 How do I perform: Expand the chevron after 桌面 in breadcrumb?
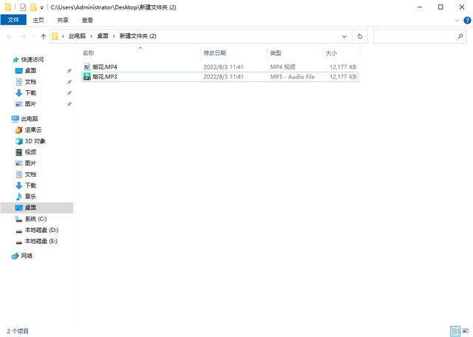(x=114, y=36)
